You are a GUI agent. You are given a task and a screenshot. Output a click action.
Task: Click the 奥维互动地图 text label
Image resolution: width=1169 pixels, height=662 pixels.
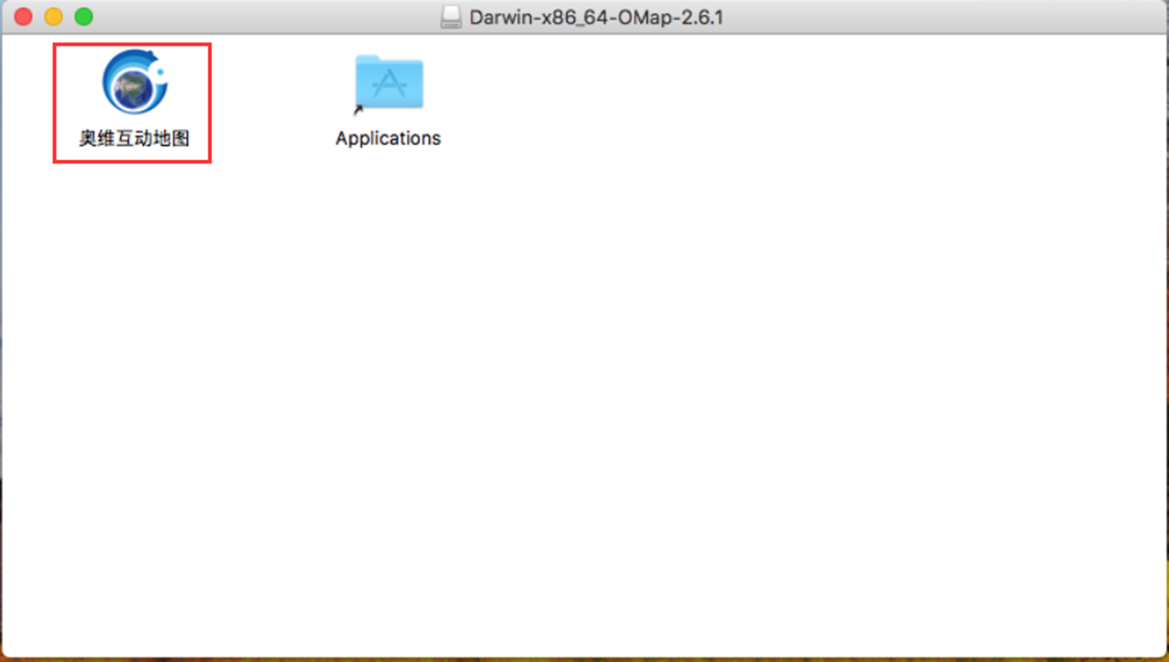coord(134,138)
